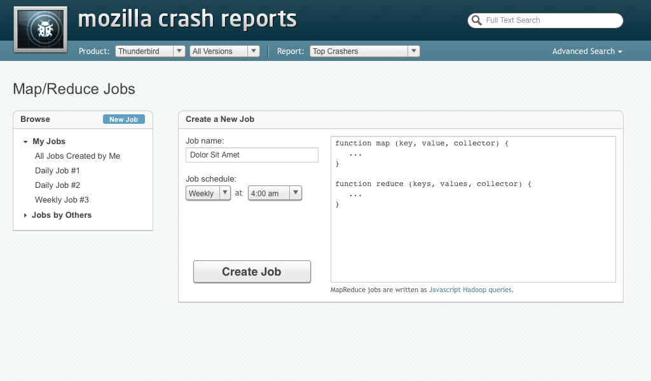Click the Report label

[x=291, y=51]
